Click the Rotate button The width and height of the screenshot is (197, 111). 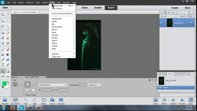[x=43, y=101]
